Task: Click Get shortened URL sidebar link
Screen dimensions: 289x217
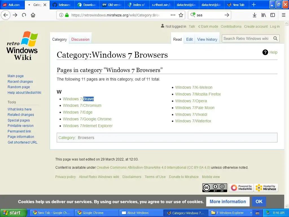Action: (23, 142)
